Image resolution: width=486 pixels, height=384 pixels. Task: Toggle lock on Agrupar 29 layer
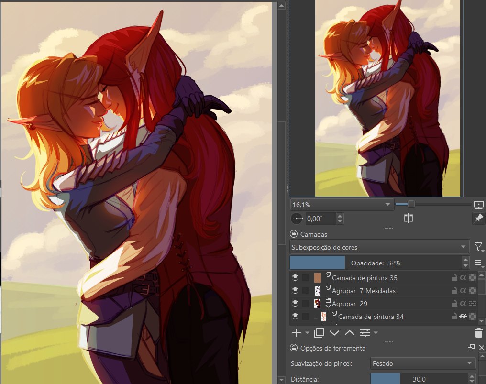pyautogui.click(x=454, y=303)
